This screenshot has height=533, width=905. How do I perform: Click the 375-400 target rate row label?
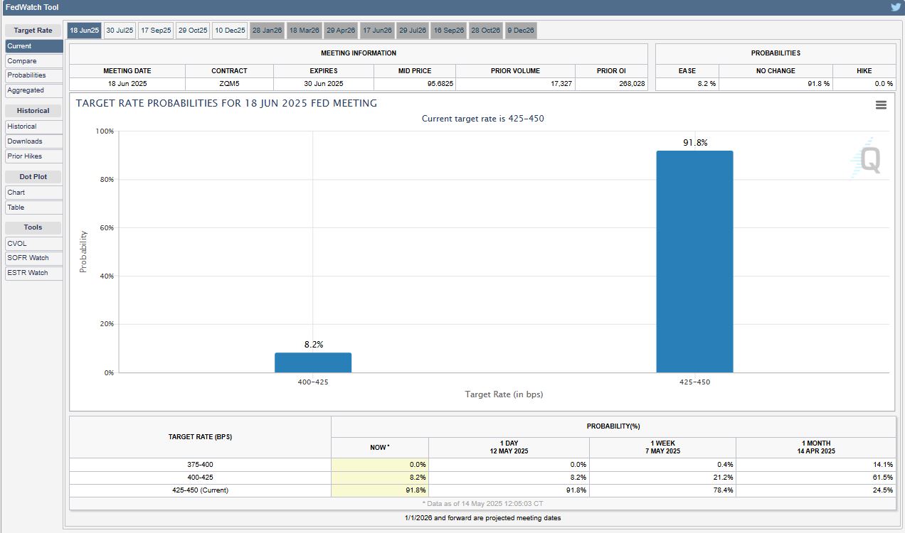pos(200,465)
